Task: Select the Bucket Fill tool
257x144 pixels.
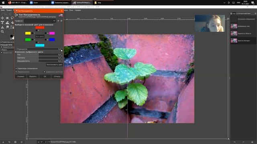Action: coord(12,22)
